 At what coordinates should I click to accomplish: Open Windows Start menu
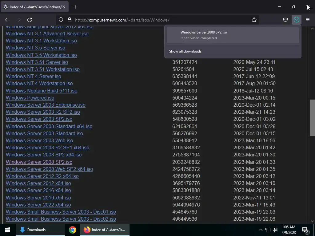7,230
